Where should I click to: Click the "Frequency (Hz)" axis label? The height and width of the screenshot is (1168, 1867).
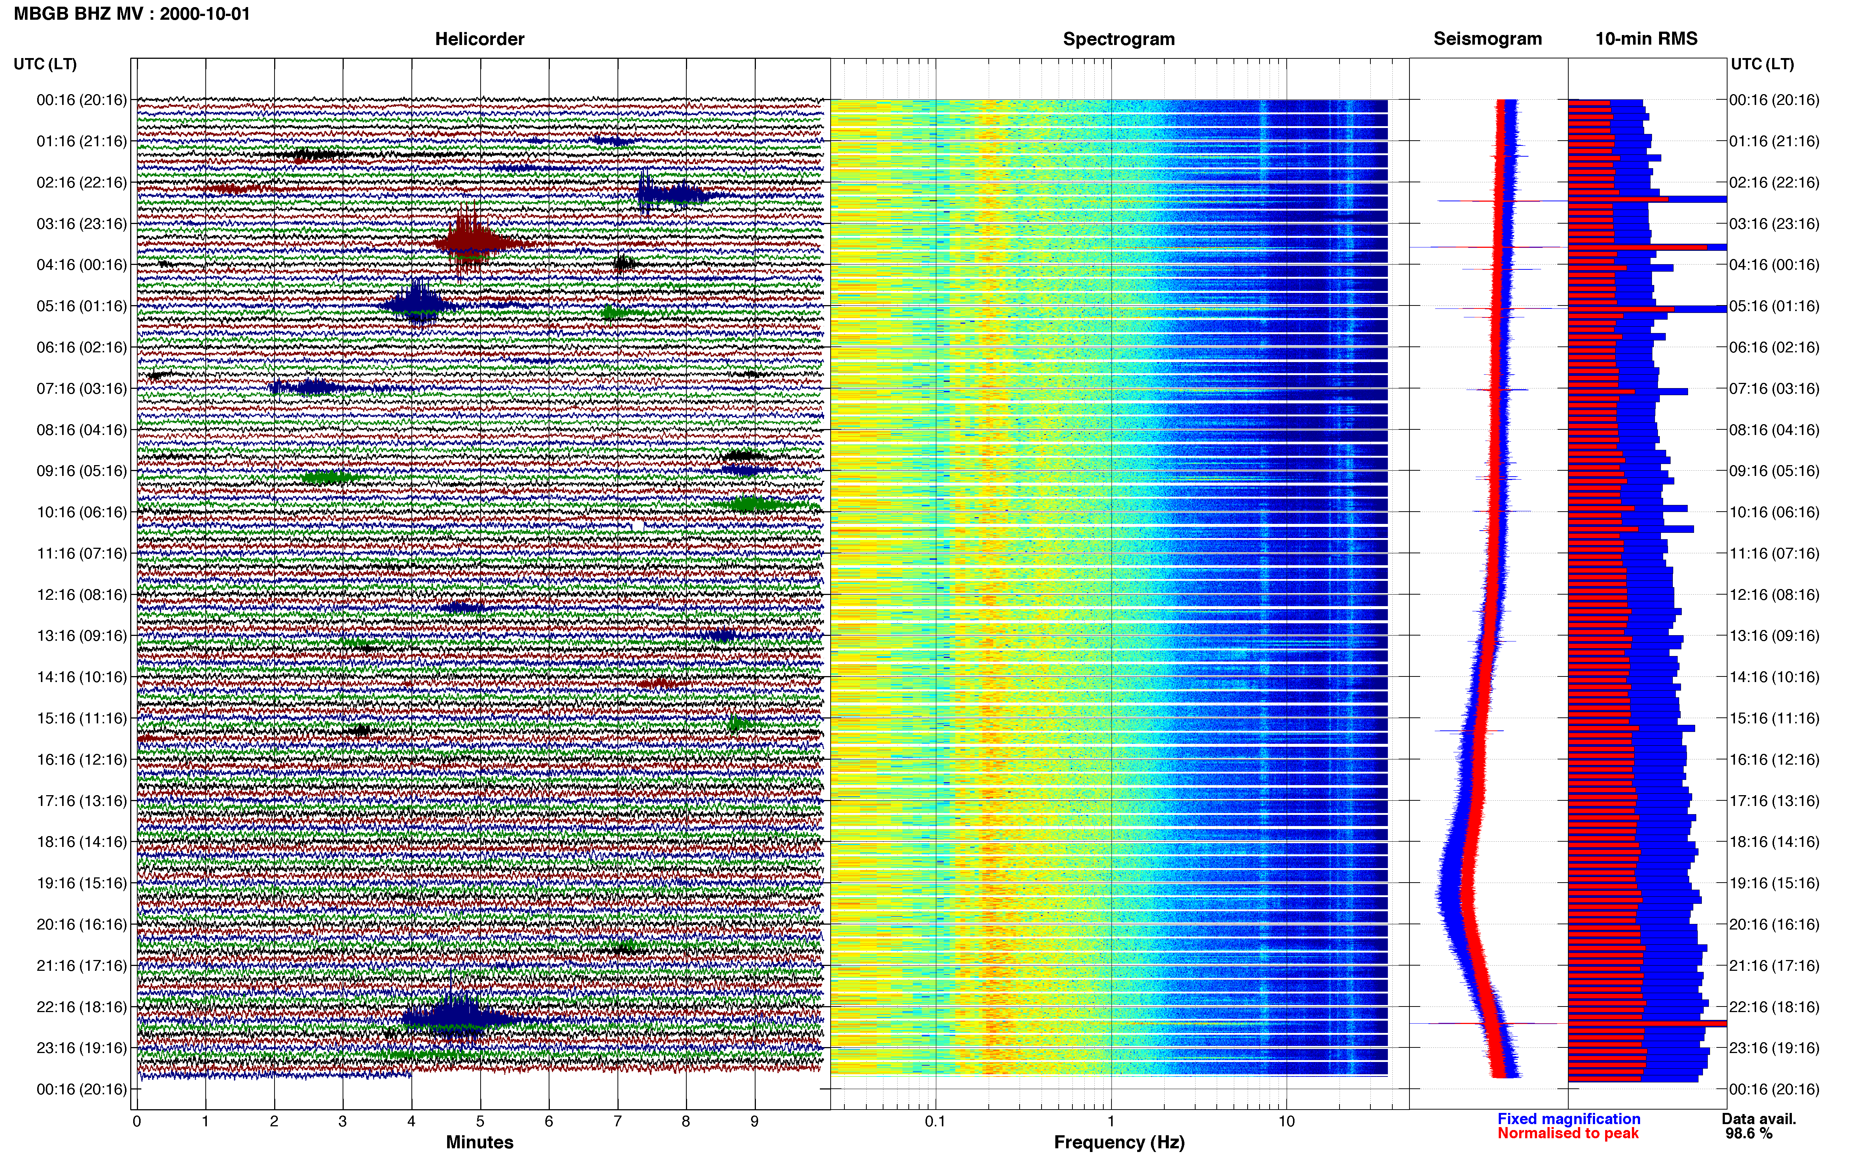[x=1119, y=1142]
